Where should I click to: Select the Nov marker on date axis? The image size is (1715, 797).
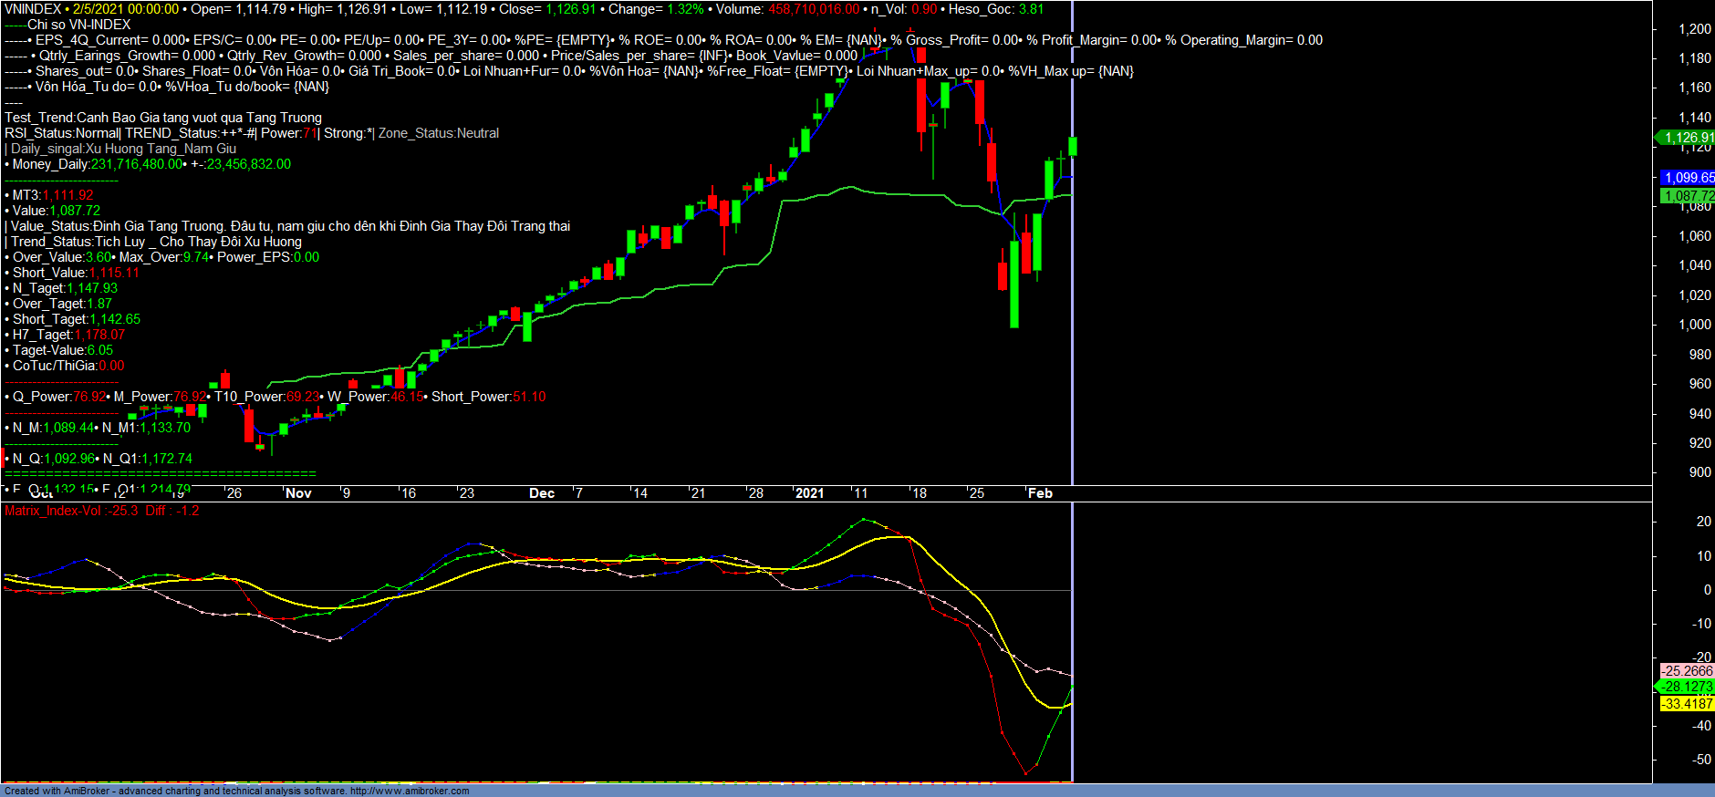[298, 493]
